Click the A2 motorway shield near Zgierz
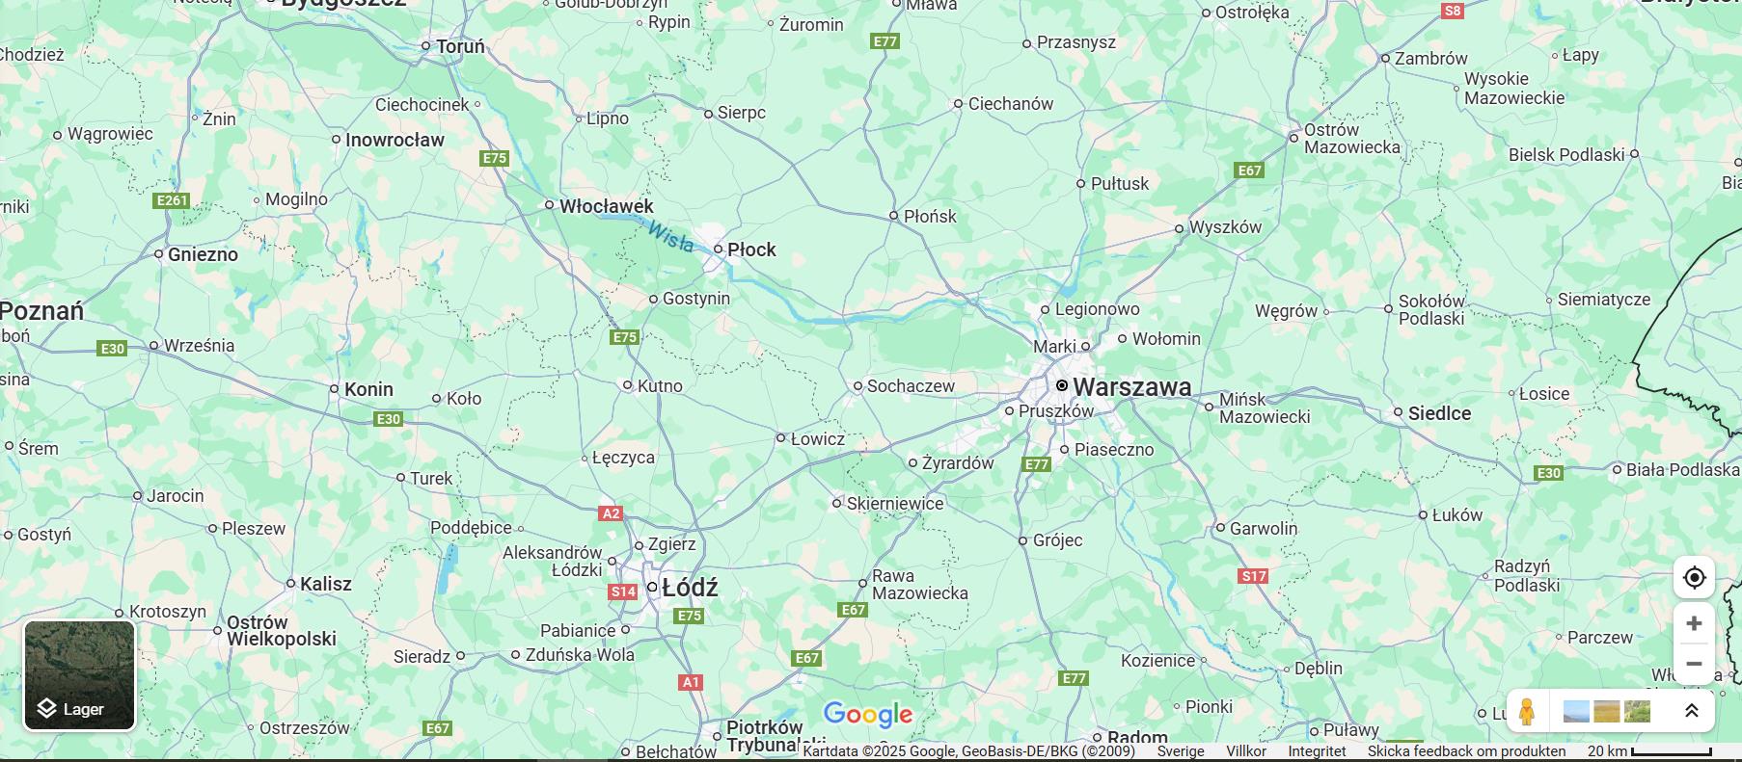 pos(612,513)
